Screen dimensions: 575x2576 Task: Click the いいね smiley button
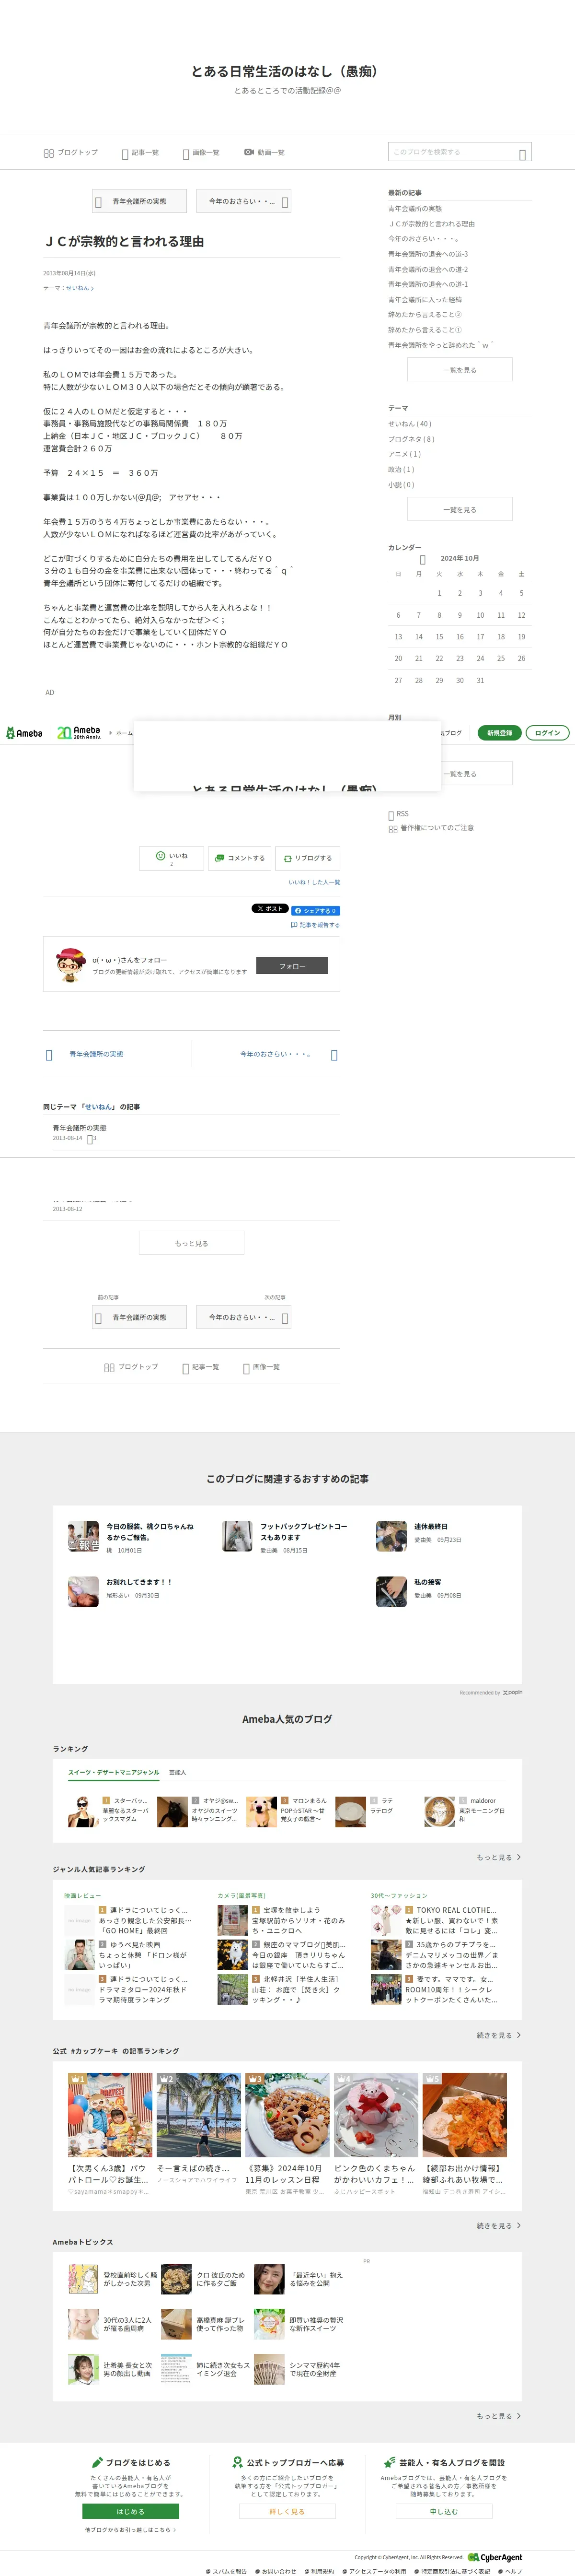pyautogui.click(x=172, y=858)
